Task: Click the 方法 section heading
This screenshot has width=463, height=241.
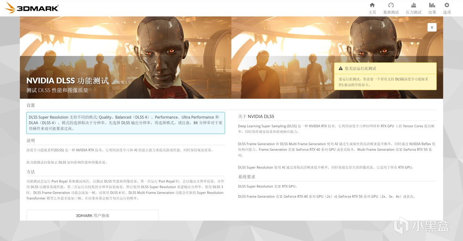Action: click(x=31, y=172)
